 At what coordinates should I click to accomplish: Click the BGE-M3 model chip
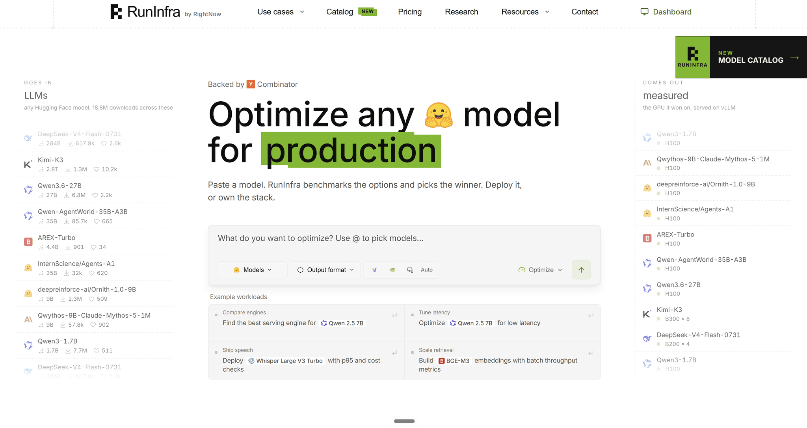coord(454,361)
